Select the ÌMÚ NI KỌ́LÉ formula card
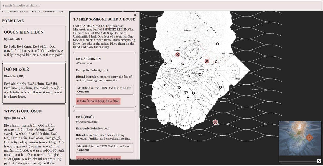 pyautogui.click(x=34, y=83)
